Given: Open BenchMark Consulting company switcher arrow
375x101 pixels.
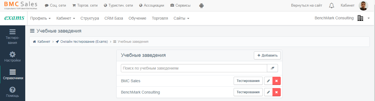Looking at the screenshot, I should tap(369, 18).
